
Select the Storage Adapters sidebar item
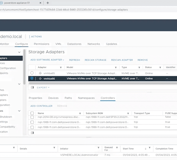pos(11,58)
